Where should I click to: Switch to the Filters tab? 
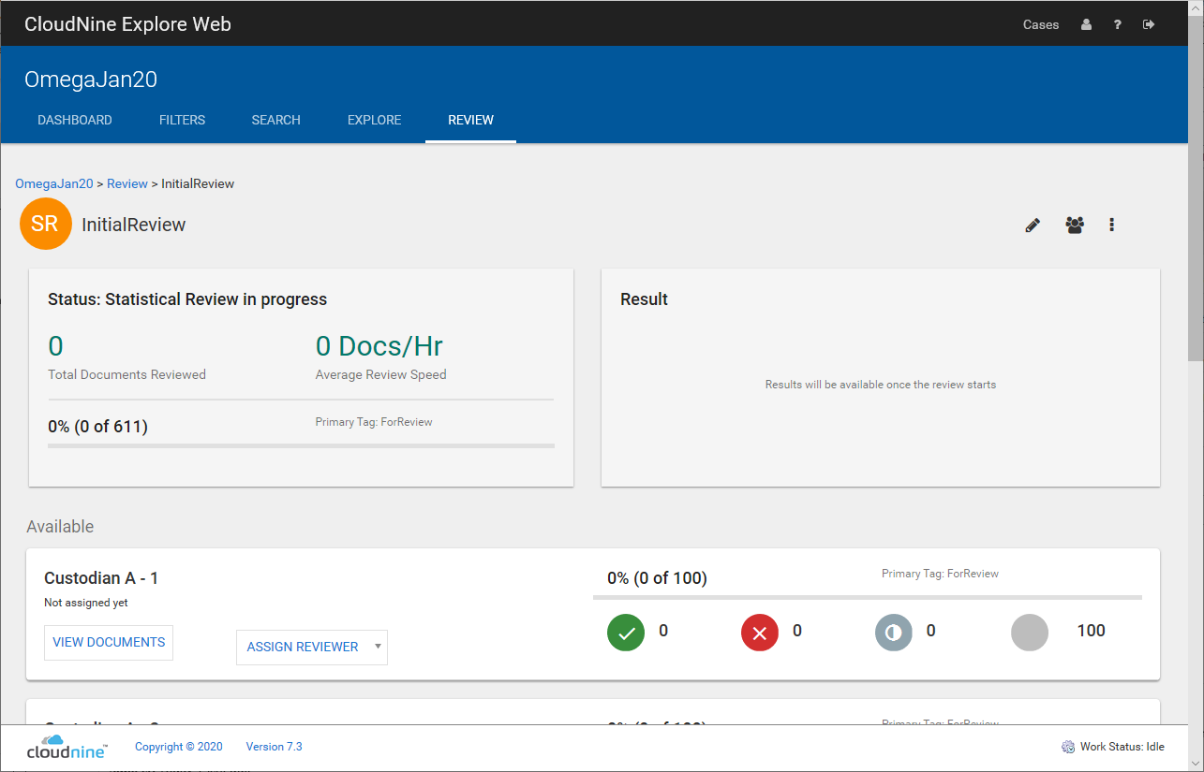click(182, 120)
